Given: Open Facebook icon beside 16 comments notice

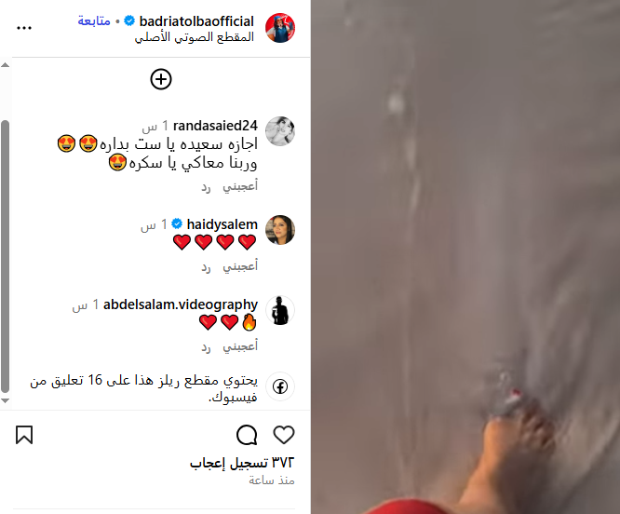Looking at the screenshot, I should point(280,386).
